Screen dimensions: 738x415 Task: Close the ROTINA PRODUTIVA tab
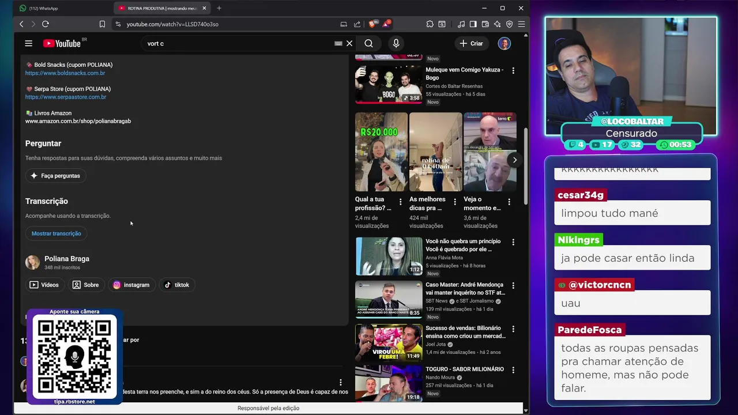(x=205, y=8)
